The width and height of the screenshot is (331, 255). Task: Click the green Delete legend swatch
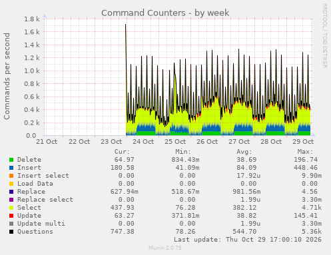[11, 160]
